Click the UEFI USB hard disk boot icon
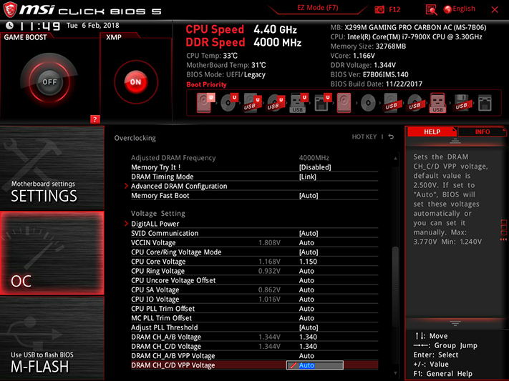Screen dimensions: 509x381 (252, 103)
